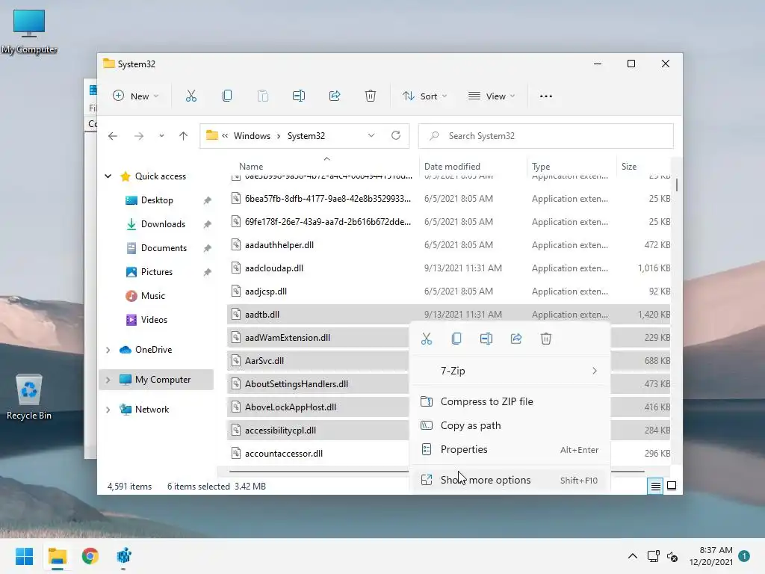Click the Cut icon in the toolbar
The image size is (765, 574).
[x=191, y=96]
